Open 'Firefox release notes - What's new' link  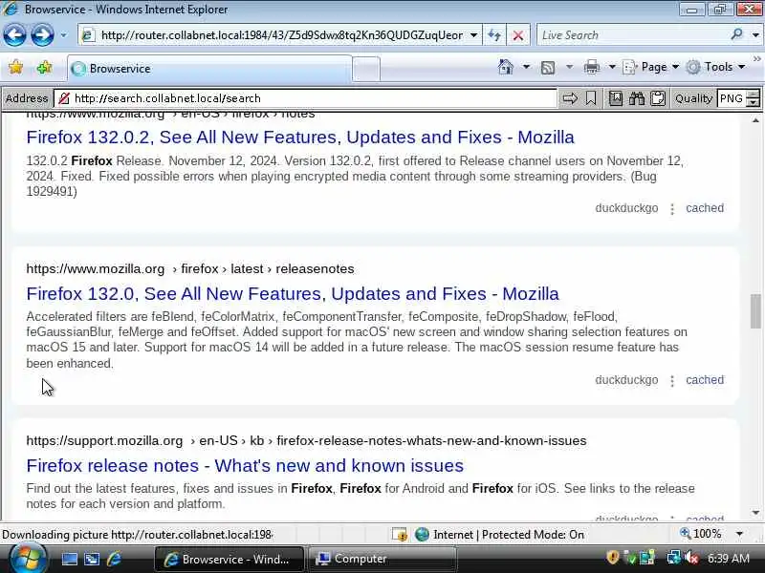pyautogui.click(x=245, y=466)
